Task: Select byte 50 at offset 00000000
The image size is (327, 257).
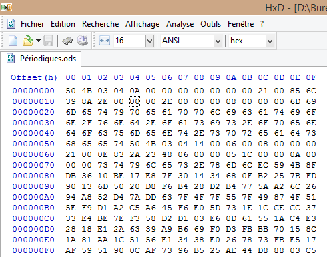Action: tap(71, 91)
